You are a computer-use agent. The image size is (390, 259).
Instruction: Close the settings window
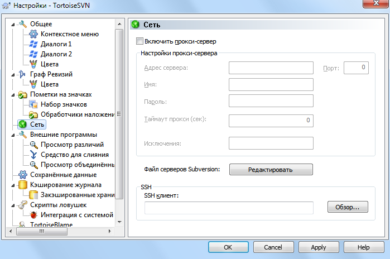click(376, 3)
